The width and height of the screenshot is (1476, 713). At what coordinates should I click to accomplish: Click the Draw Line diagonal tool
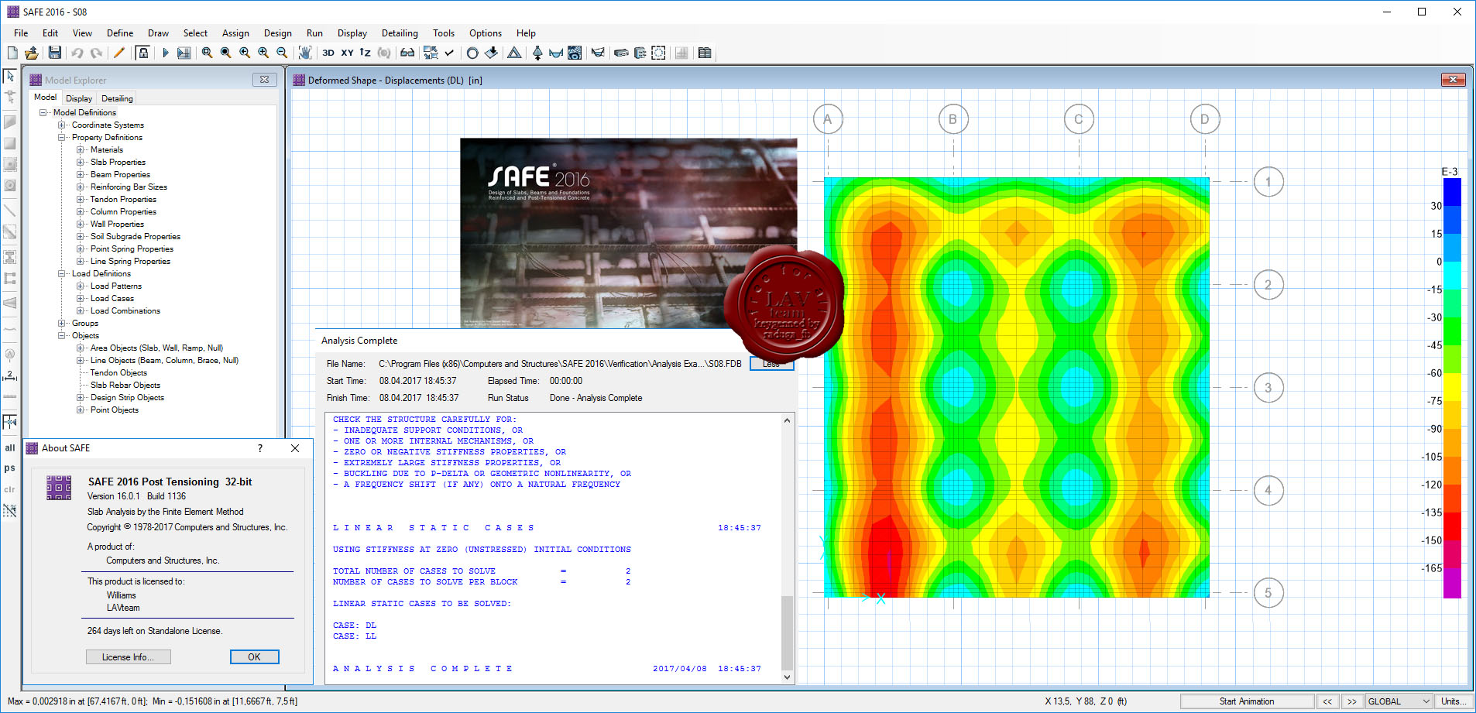point(10,210)
